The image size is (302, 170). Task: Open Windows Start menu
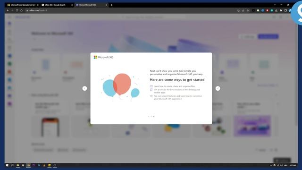[7, 165]
